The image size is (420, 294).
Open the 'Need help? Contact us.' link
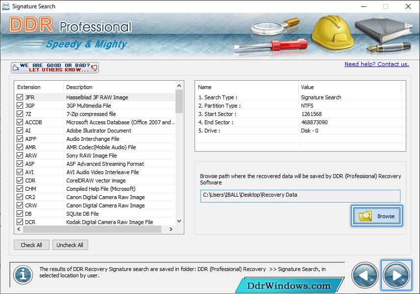(376, 64)
